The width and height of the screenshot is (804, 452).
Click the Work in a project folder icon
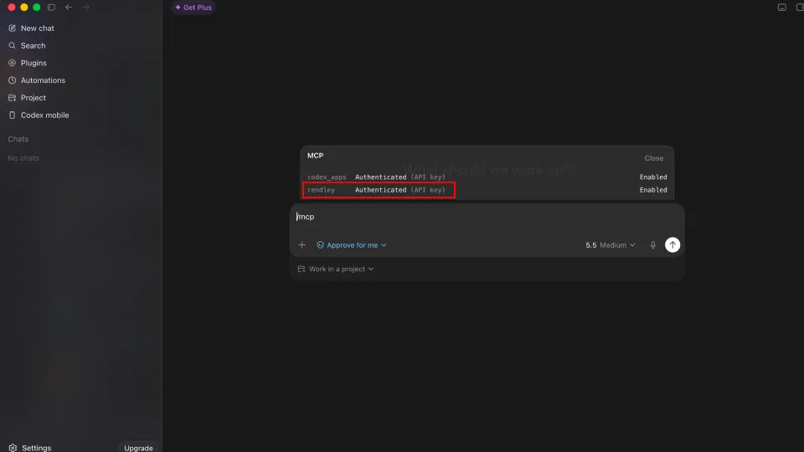pos(301,269)
